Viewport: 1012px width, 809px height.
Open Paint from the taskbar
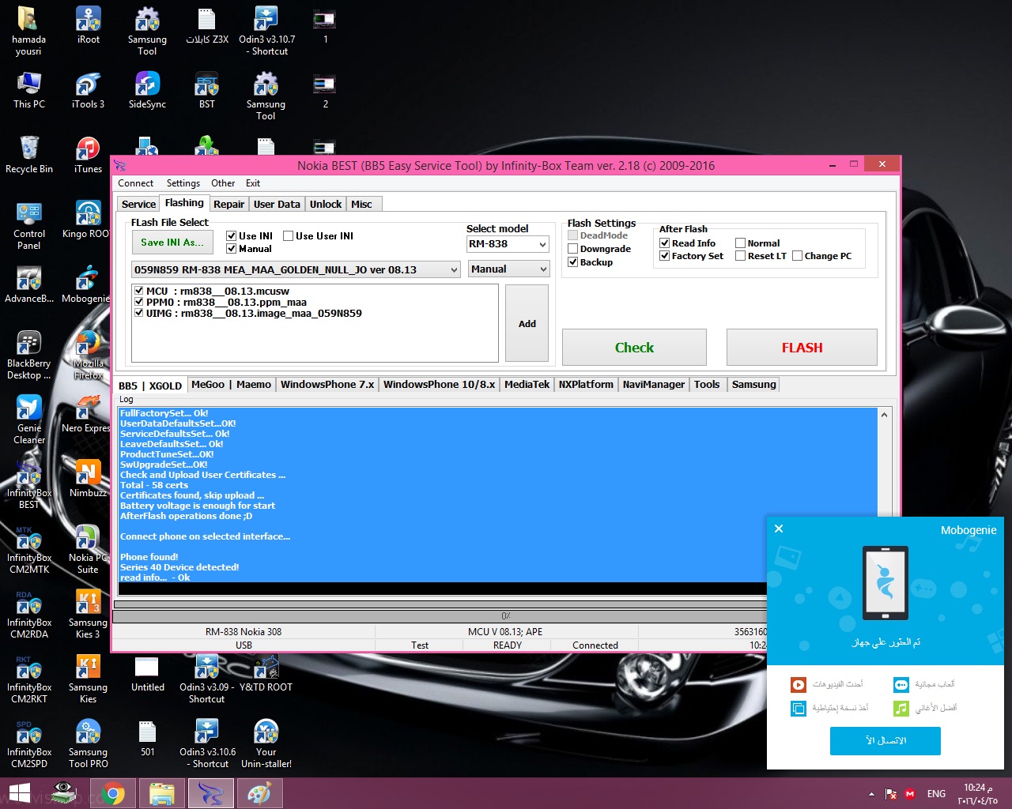(259, 793)
